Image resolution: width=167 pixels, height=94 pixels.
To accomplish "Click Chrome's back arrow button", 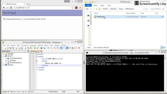I will pos(4,8).
